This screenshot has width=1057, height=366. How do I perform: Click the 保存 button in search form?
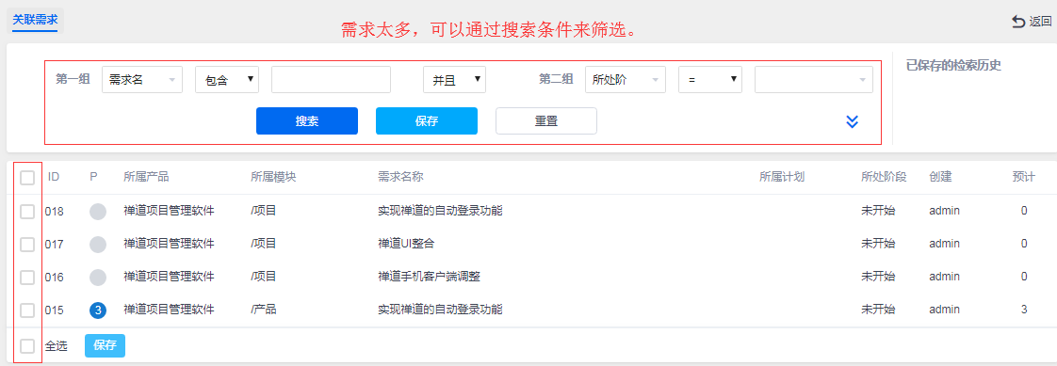click(427, 121)
